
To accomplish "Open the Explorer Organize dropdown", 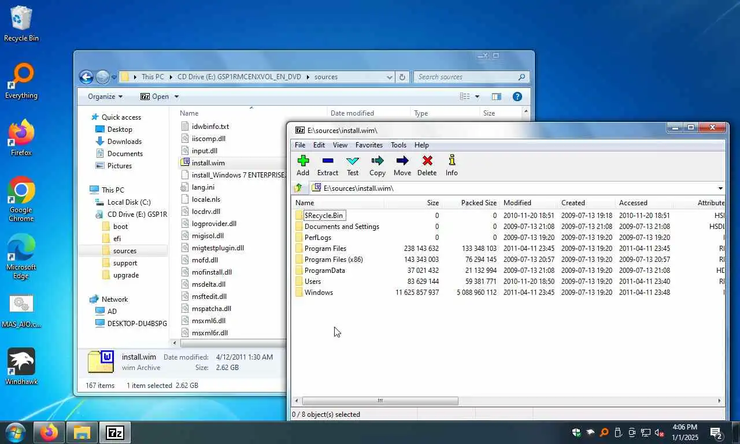I will point(105,97).
